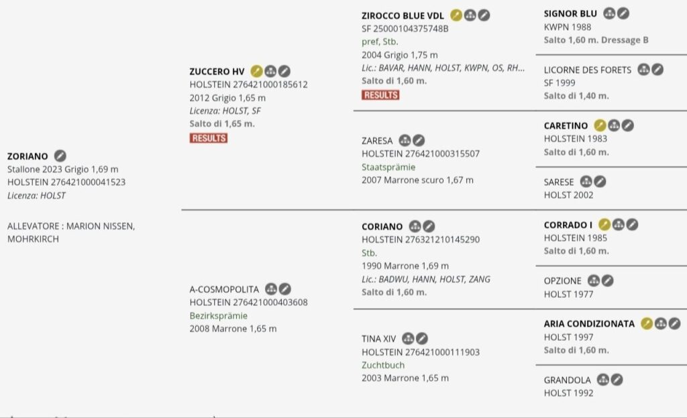This screenshot has height=418, width=687.
Task: Click the yellow stallion icon for CORRADO I
Action: coord(604,225)
